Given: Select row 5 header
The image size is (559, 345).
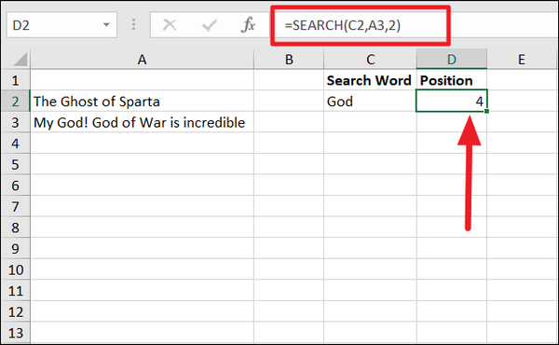Looking at the screenshot, I should coord(16,164).
